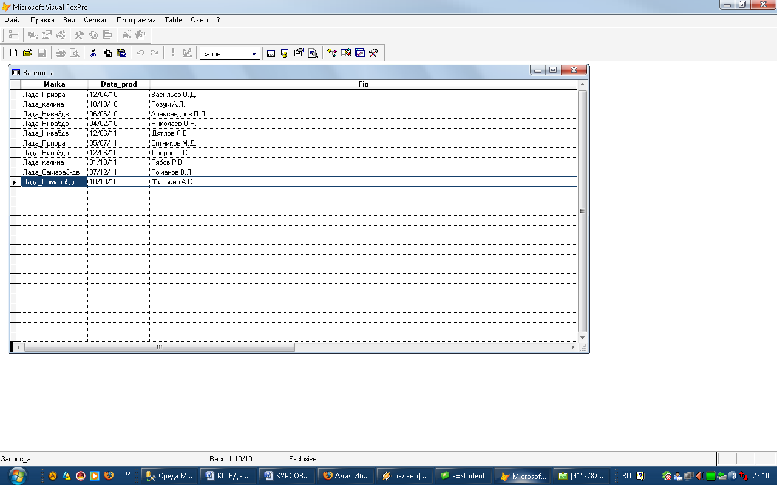Click the Undo arrow icon
Screen dimensions: 777x485
click(x=140, y=53)
